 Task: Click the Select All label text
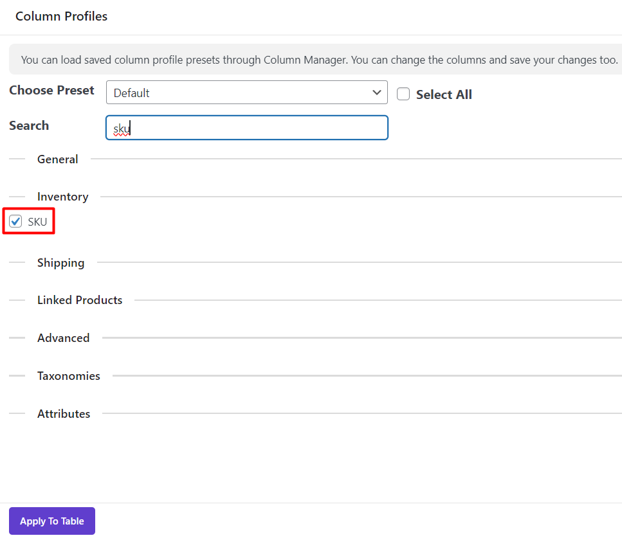pos(444,94)
